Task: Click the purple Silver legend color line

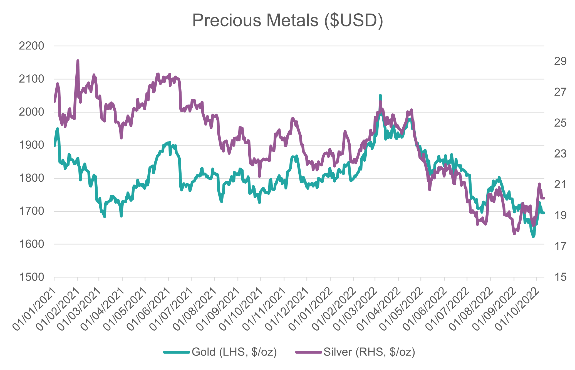Action: point(309,352)
